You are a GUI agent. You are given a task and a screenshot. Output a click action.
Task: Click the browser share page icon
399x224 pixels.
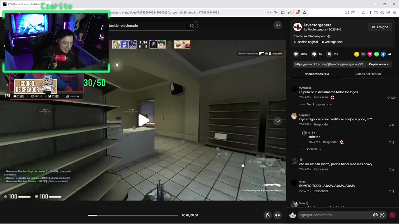pos(290,12)
